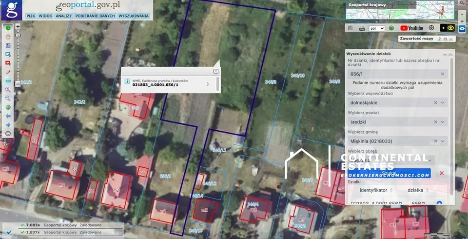Click the 7.083s Geoportal krajowy status row
Image resolution: width=468 pixels, height=239 pixels.
pyautogui.click(x=63, y=225)
